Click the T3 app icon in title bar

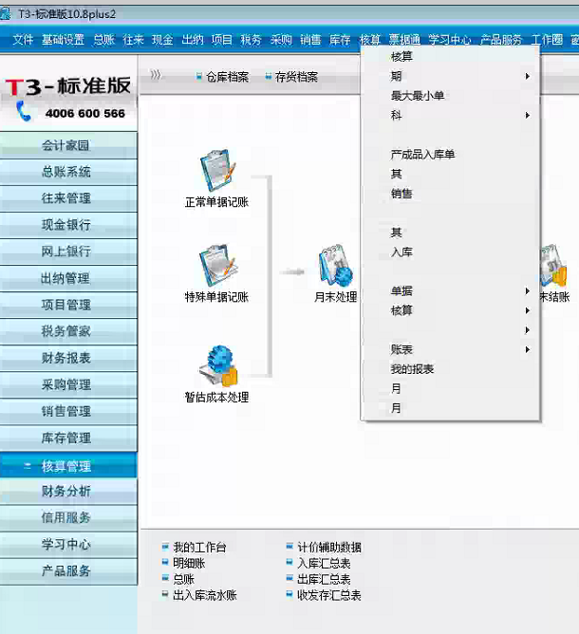tap(6, 13)
